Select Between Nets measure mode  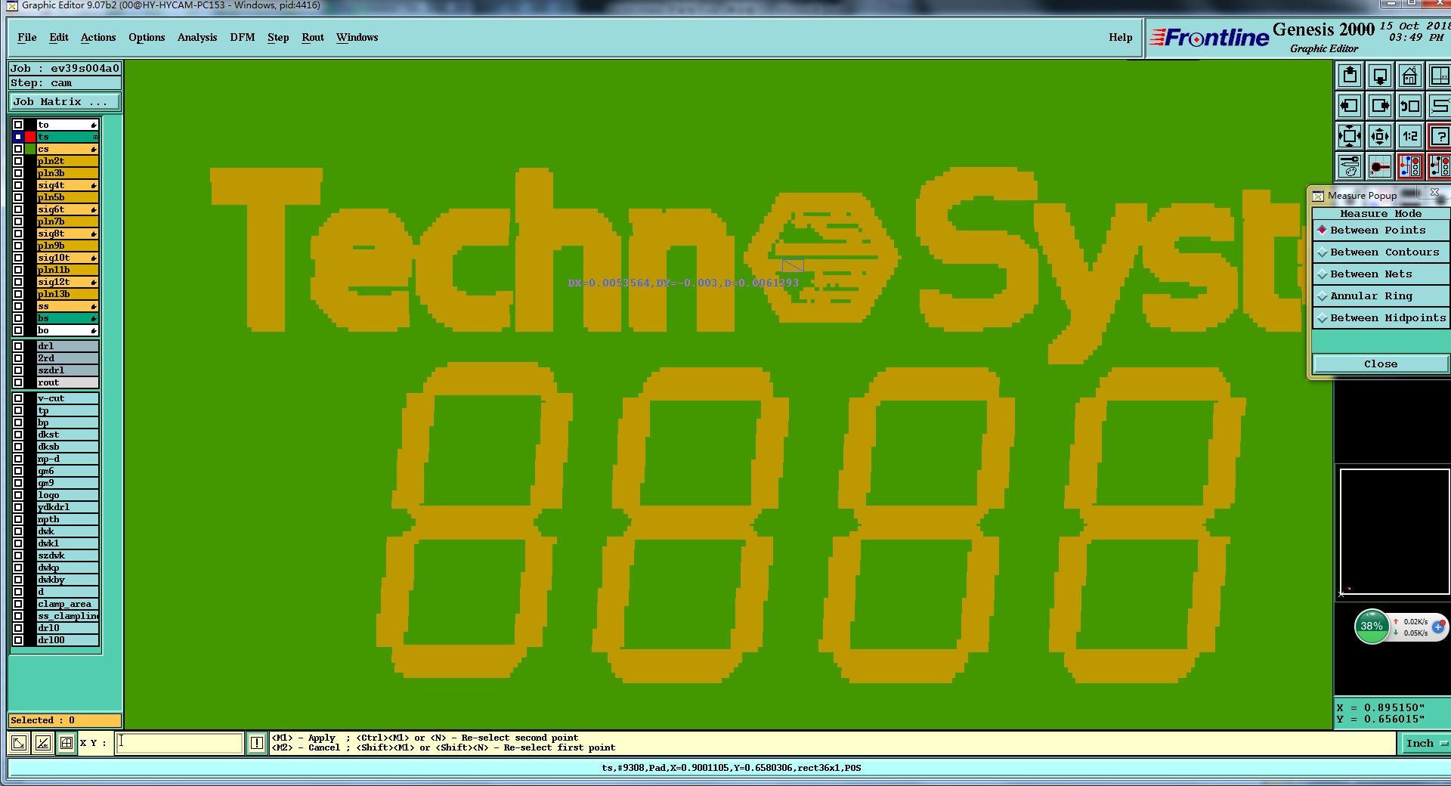pyautogui.click(x=1381, y=274)
